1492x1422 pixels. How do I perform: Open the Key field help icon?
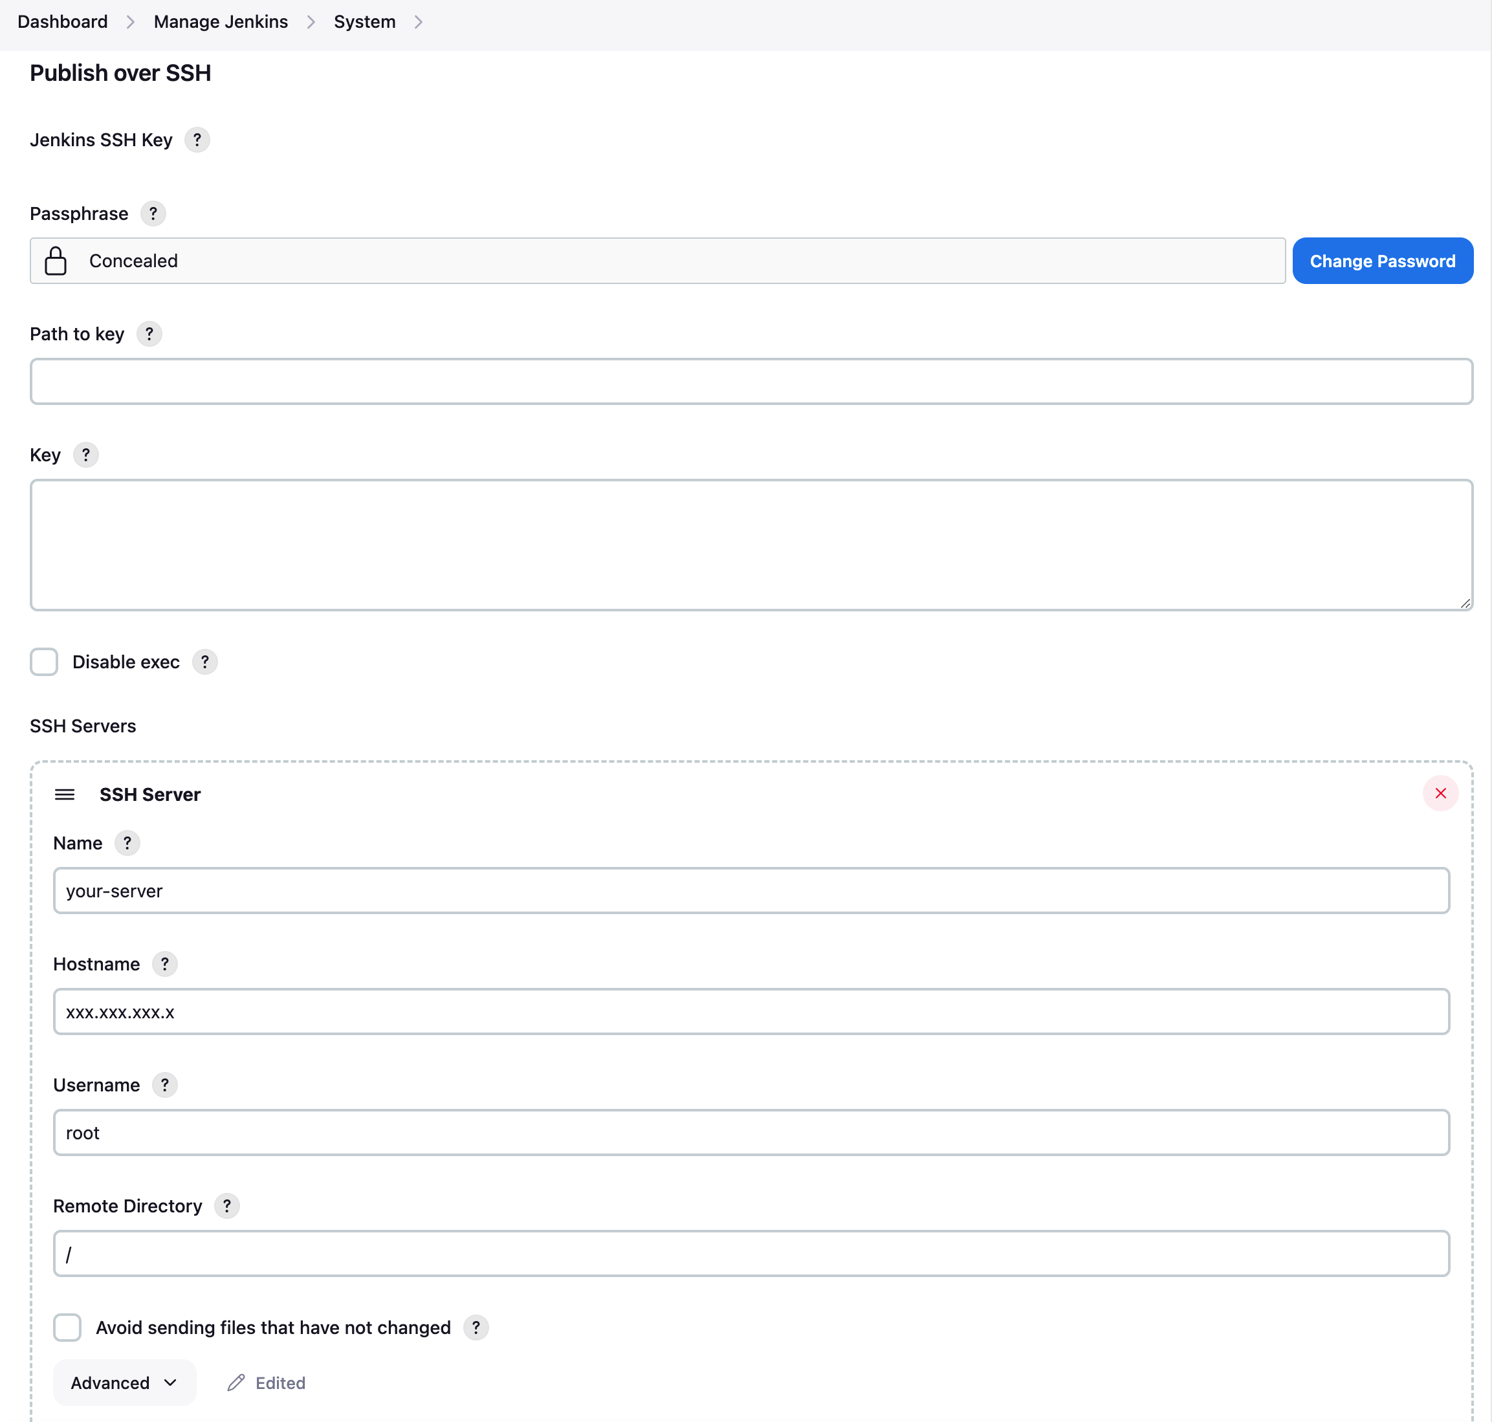85,455
